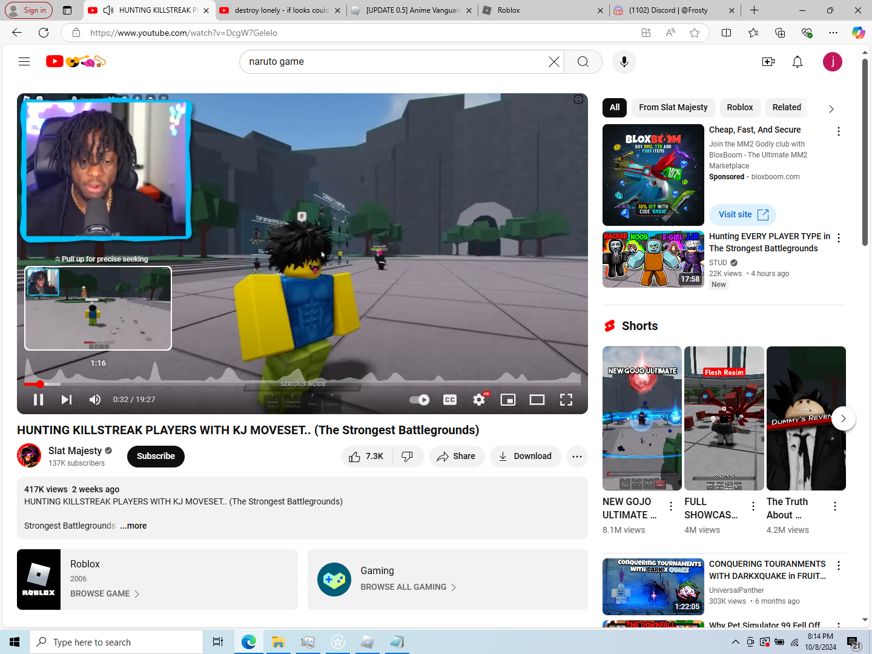Open options for CONQUERING TOURNAMENTS video

[x=839, y=566]
